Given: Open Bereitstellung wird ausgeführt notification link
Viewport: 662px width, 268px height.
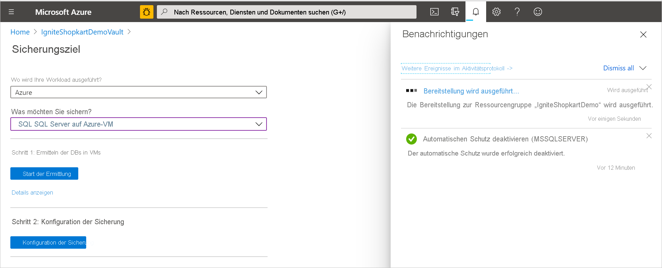Looking at the screenshot, I should pos(471,91).
